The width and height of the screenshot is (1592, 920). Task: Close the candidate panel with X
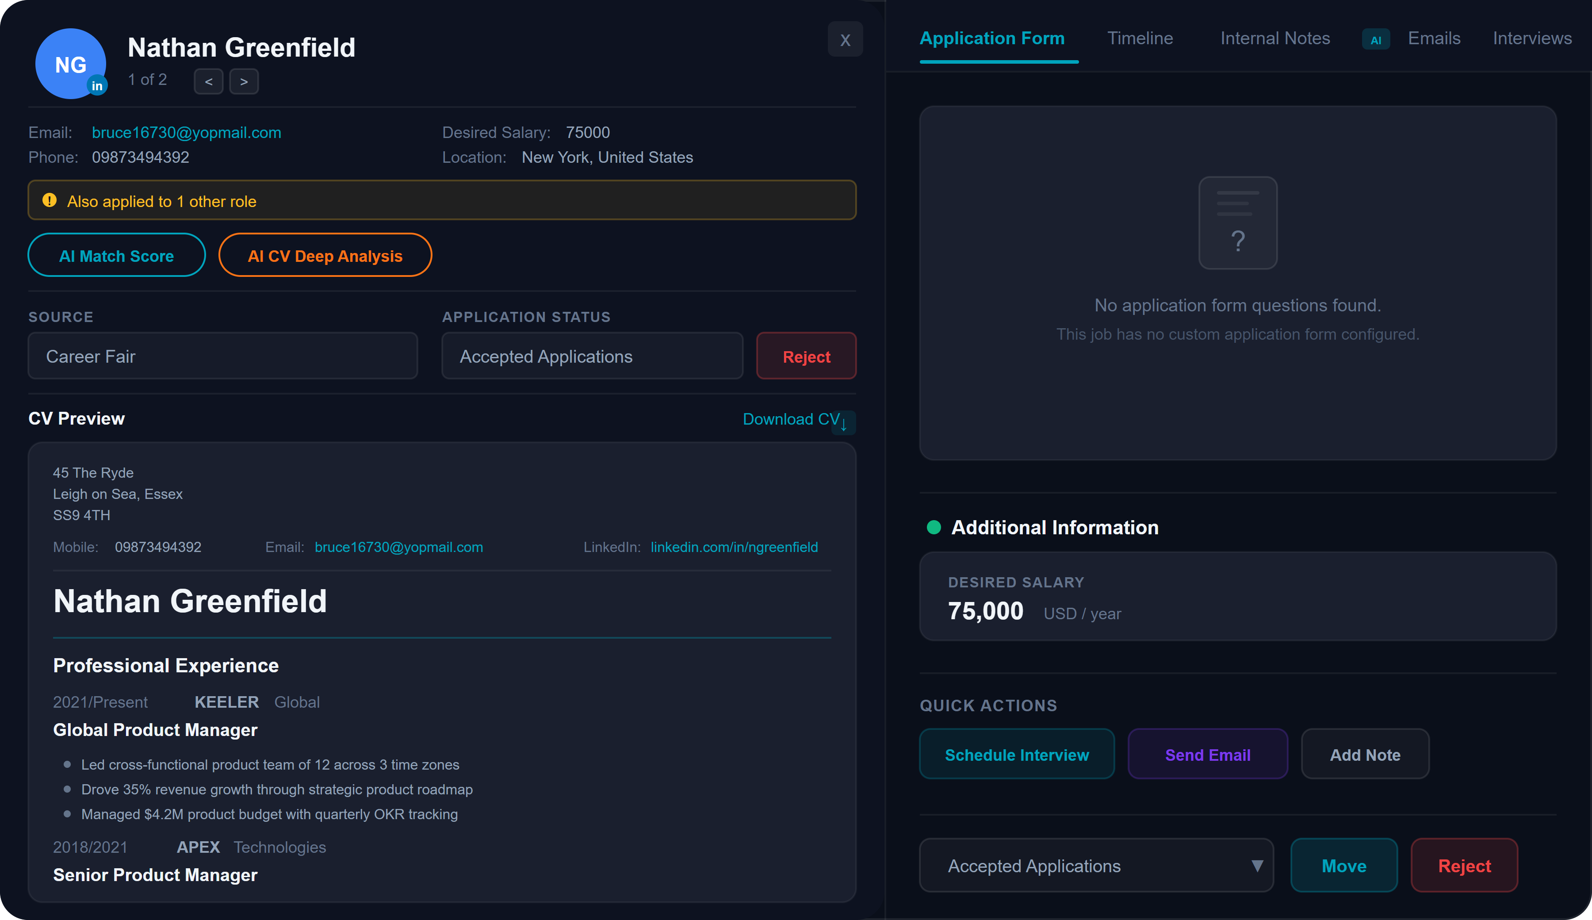click(845, 40)
